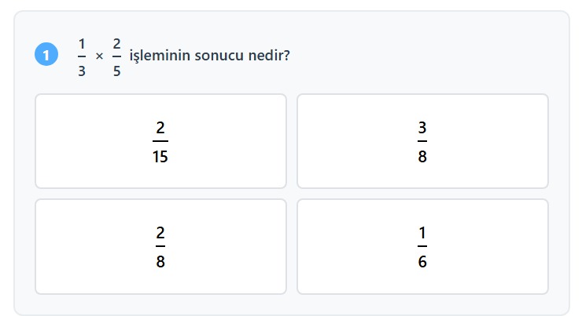
Task: Click the denominator 15 in first answer
Action: (160, 157)
